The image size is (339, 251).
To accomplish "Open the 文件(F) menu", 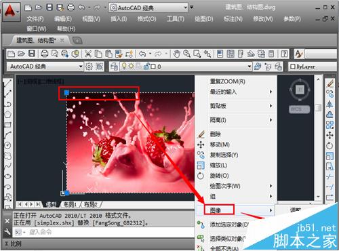I will click(x=35, y=19).
